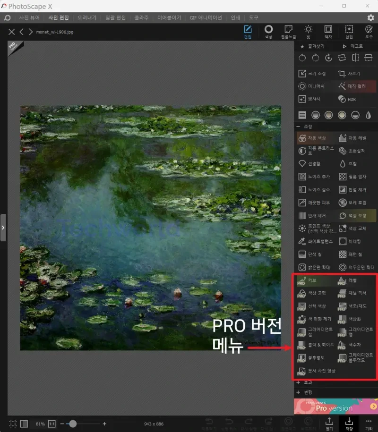
Task: Apply 자동 색상 auto color
Action: (x=312, y=138)
